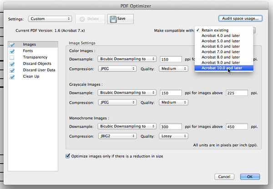Open Color Images Downsample method dropdown
Screen dimensions: 273x189
[127, 59]
